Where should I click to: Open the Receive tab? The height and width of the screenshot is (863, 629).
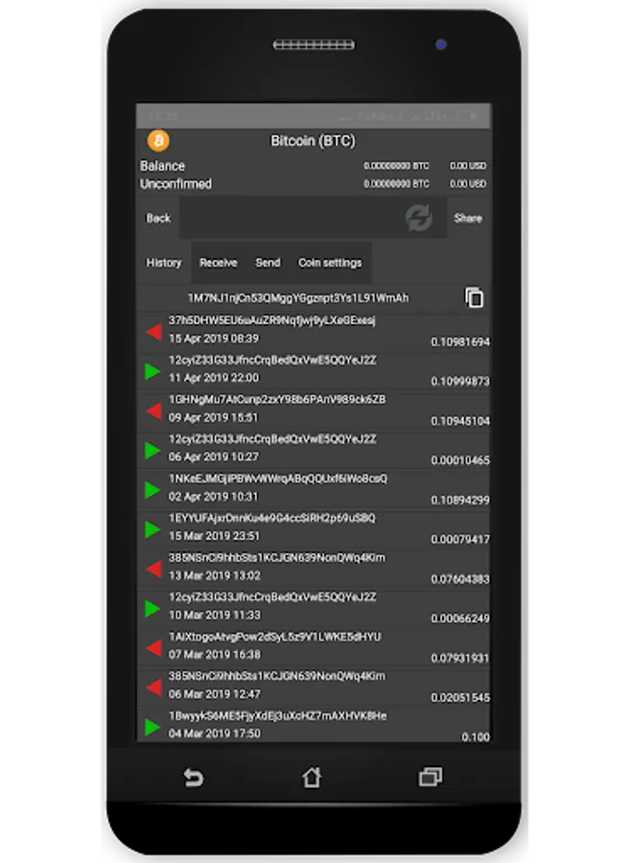click(x=218, y=263)
